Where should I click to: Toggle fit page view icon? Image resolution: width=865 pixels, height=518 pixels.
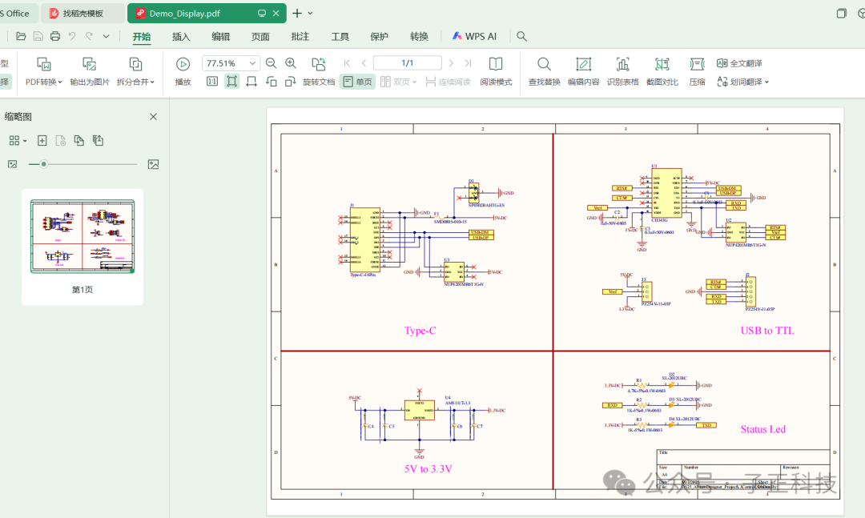coord(232,82)
